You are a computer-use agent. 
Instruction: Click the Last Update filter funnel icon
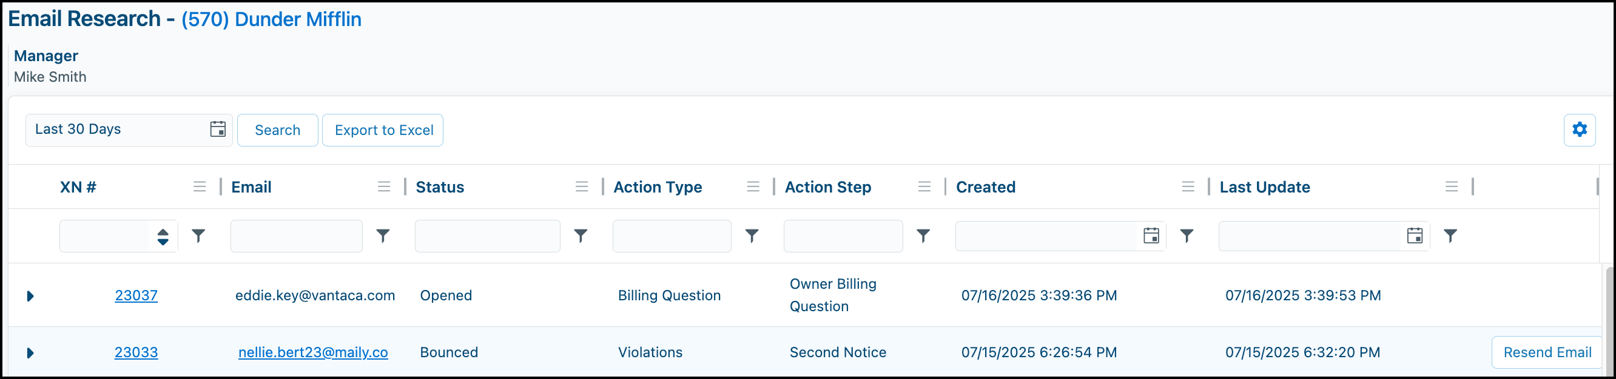[1450, 236]
